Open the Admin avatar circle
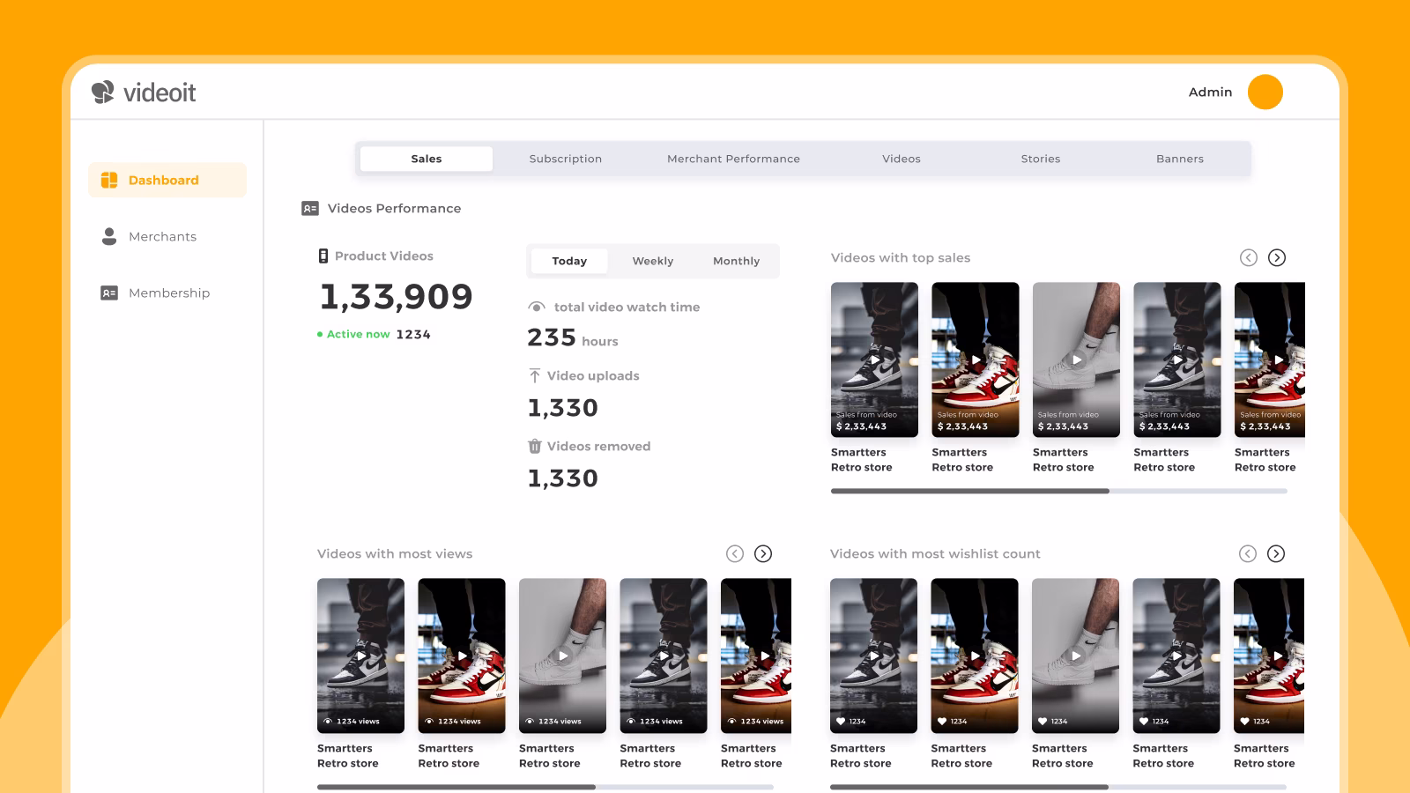This screenshot has width=1410, height=793. (x=1265, y=92)
